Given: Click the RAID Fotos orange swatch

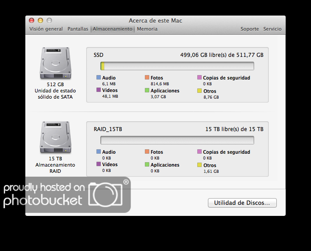Looking at the screenshot, I should coord(147,151).
